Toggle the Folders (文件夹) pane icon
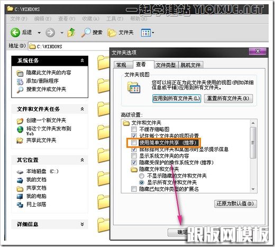This screenshot has height=247, width=275. coord(112,33)
